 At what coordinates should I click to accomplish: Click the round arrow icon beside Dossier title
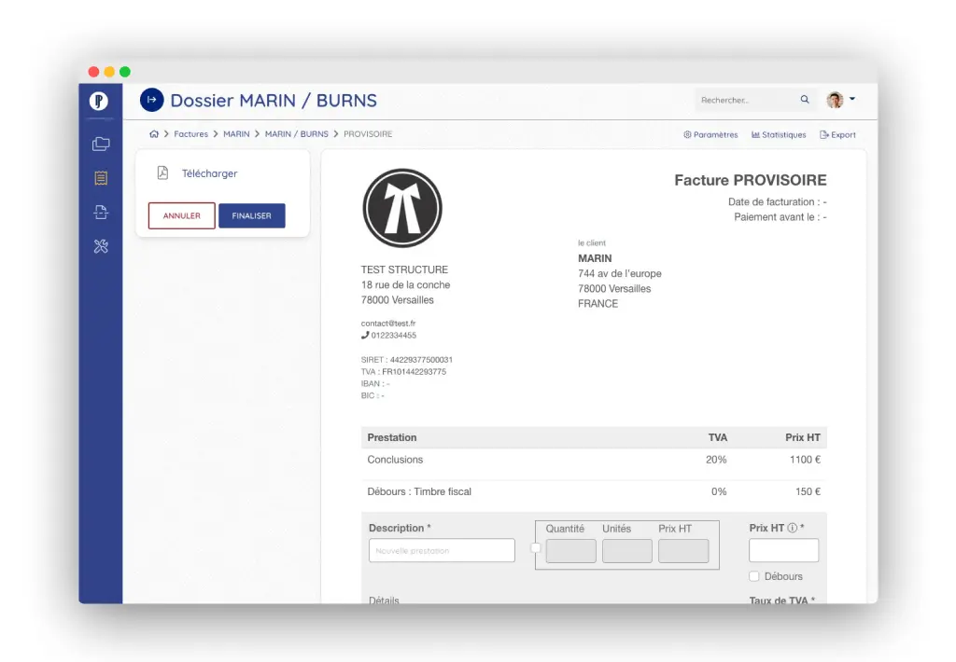[151, 100]
